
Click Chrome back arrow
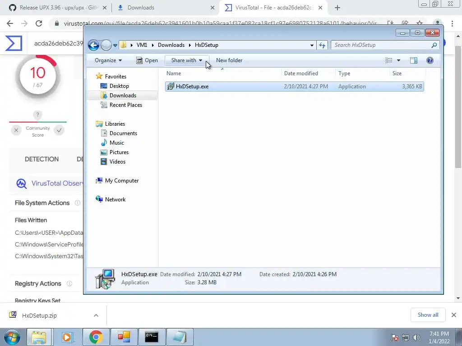point(10,23)
